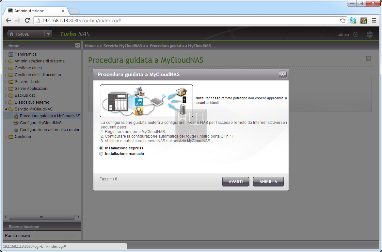Open Configurazione automatica router in the sidebar
The width and height of the screenshot is (382, 252).
pyautogui.click(x=50, y=129)
